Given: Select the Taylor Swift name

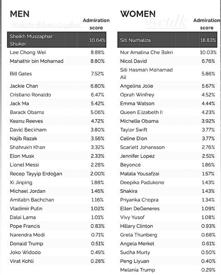Looking at the screenshot, I should pos(134,130).
